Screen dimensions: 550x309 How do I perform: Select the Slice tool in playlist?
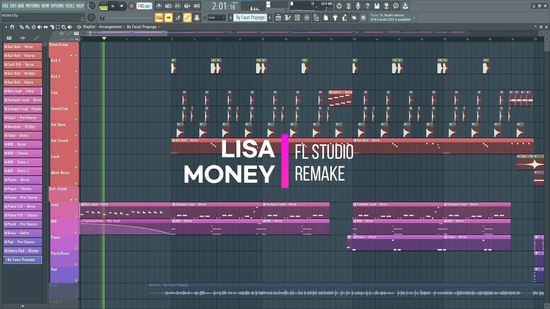(52, 27)
